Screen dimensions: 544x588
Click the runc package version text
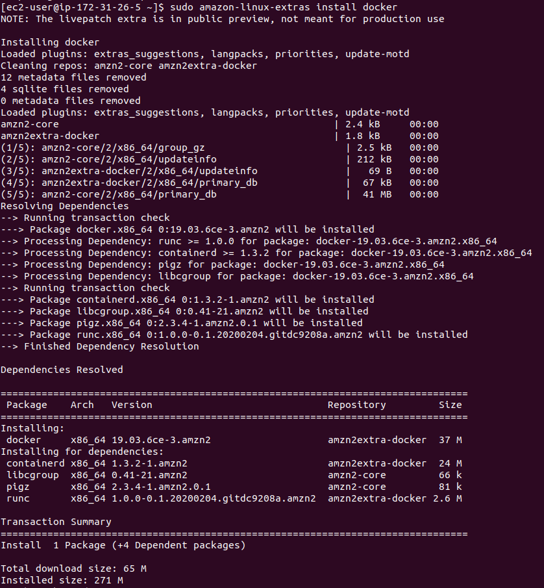tap(214, 498)
